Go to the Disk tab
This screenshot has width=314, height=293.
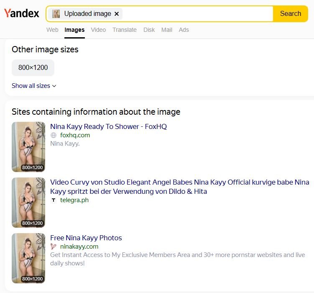149,30
